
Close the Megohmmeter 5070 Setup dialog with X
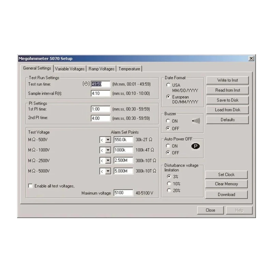(x=251, y=58)
